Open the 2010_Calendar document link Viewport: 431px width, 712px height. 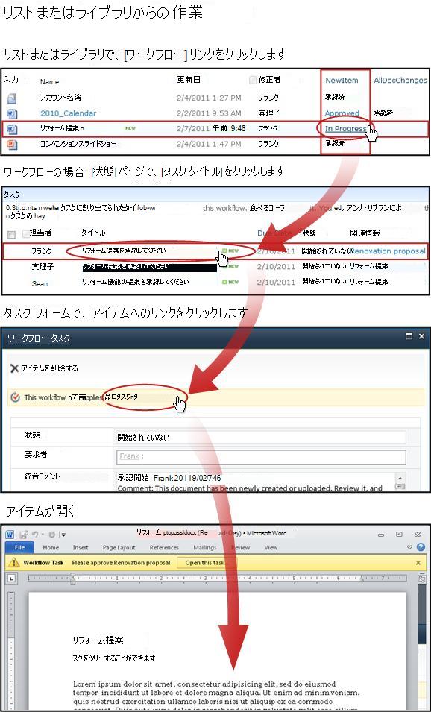click(68, 113)
